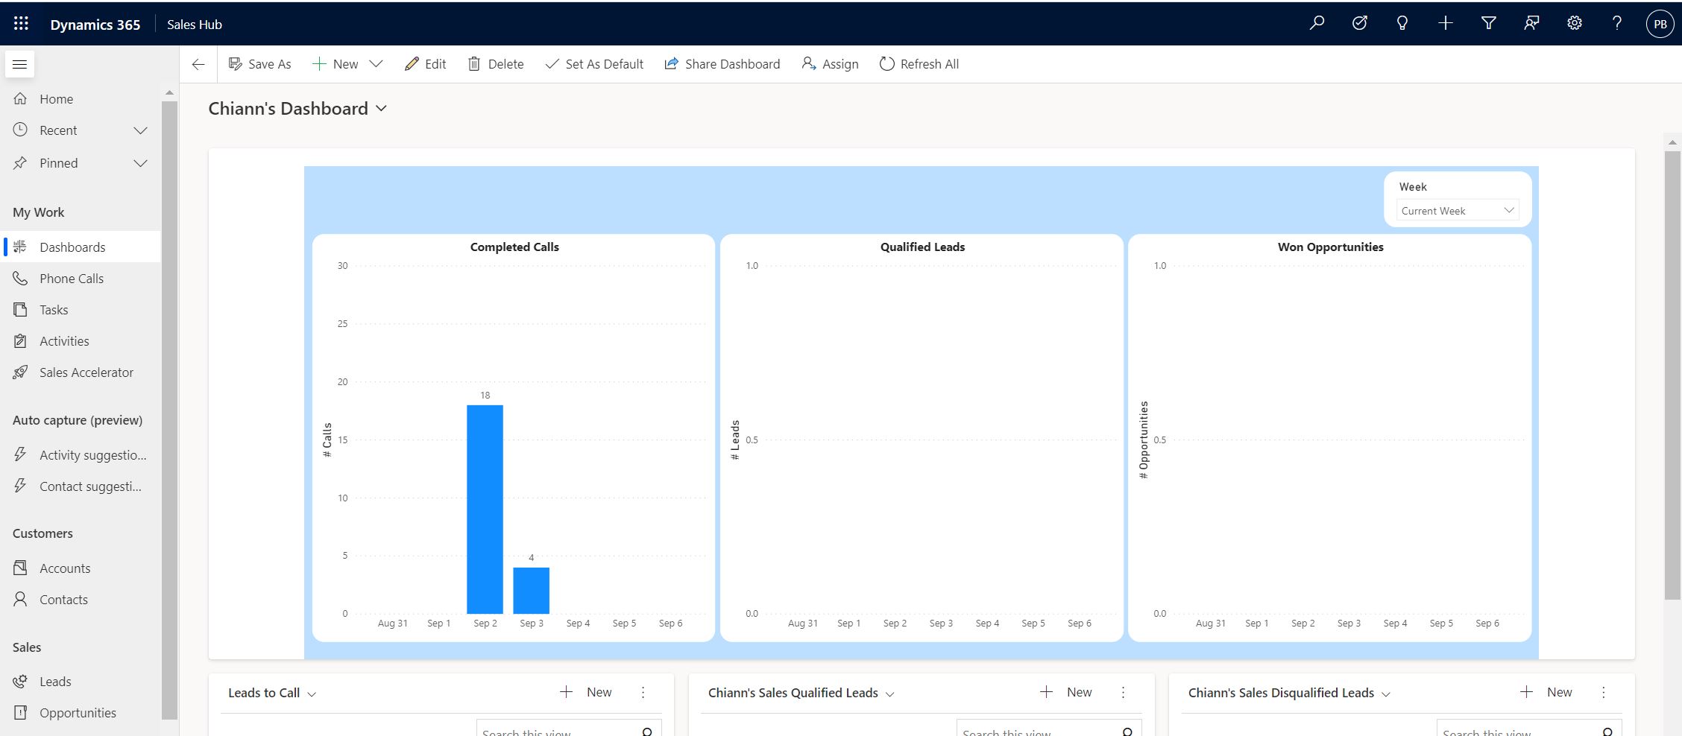Open the advanced find funnel icon
The width and height of the screenshot is (1682, 736).
1489,23
